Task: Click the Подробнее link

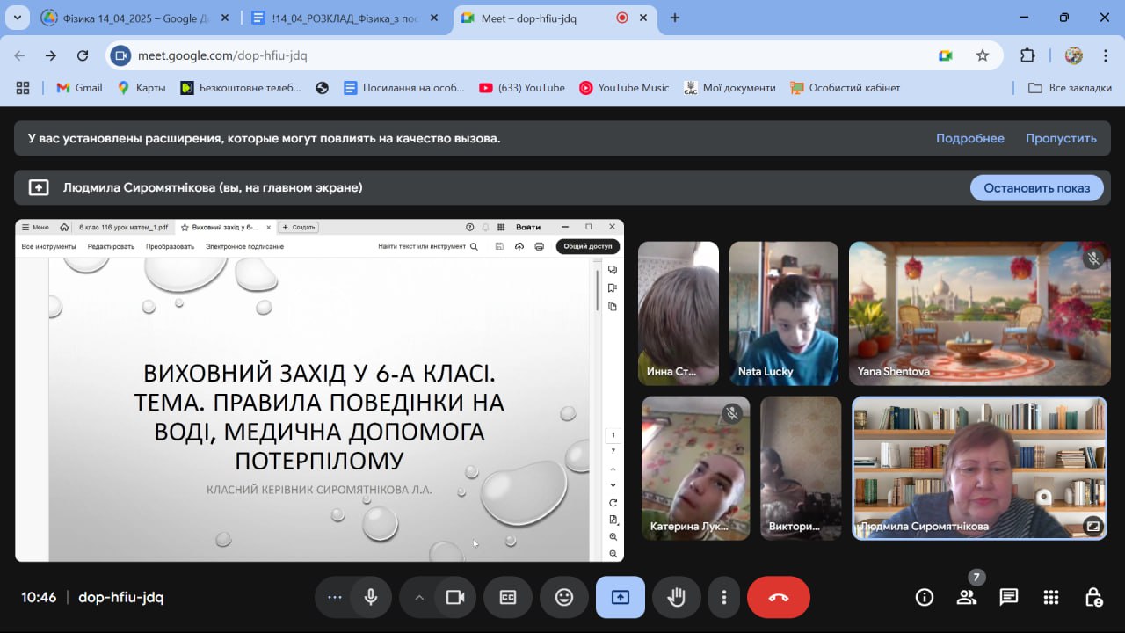Action: pos(969,138)
